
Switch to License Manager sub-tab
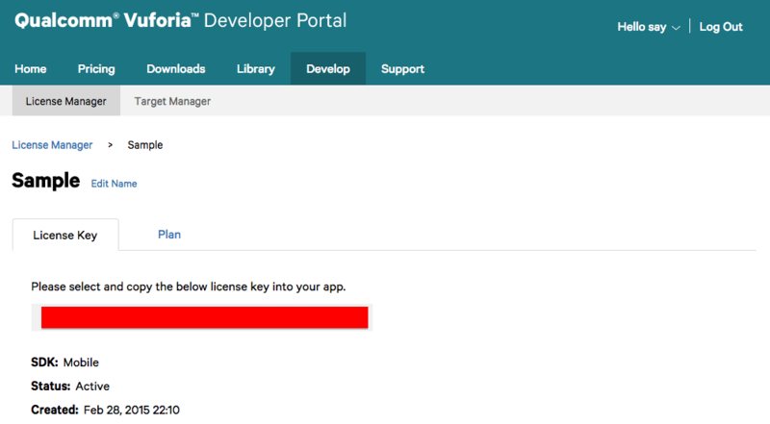(65, 101)
